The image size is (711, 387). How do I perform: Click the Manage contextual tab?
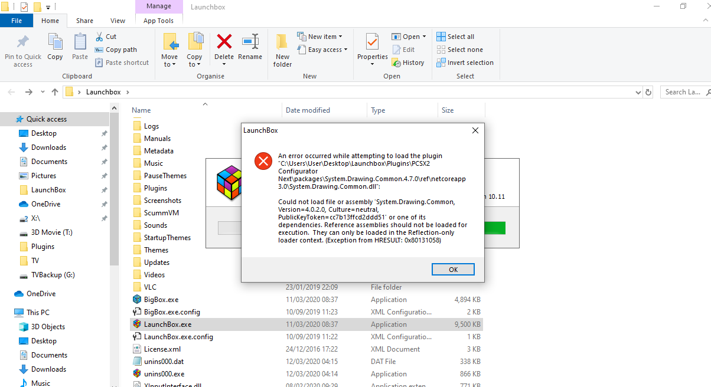[x=158, y=6]
